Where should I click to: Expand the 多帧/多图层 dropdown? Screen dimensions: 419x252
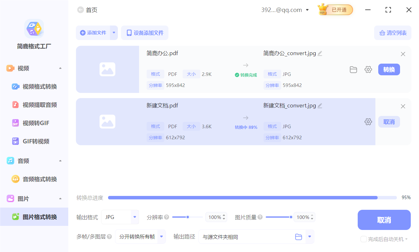(x=161, y=237)
